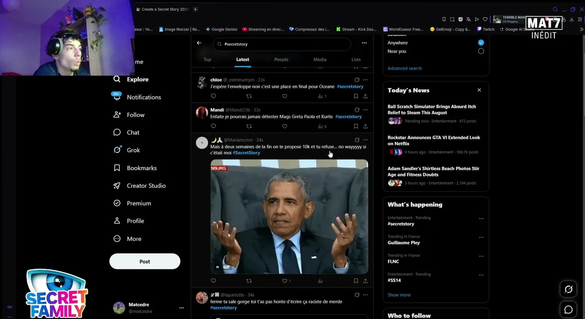Open Premium in the sidebar
Viewport: 585px width, 319px height.
click(x=132, y=203)
